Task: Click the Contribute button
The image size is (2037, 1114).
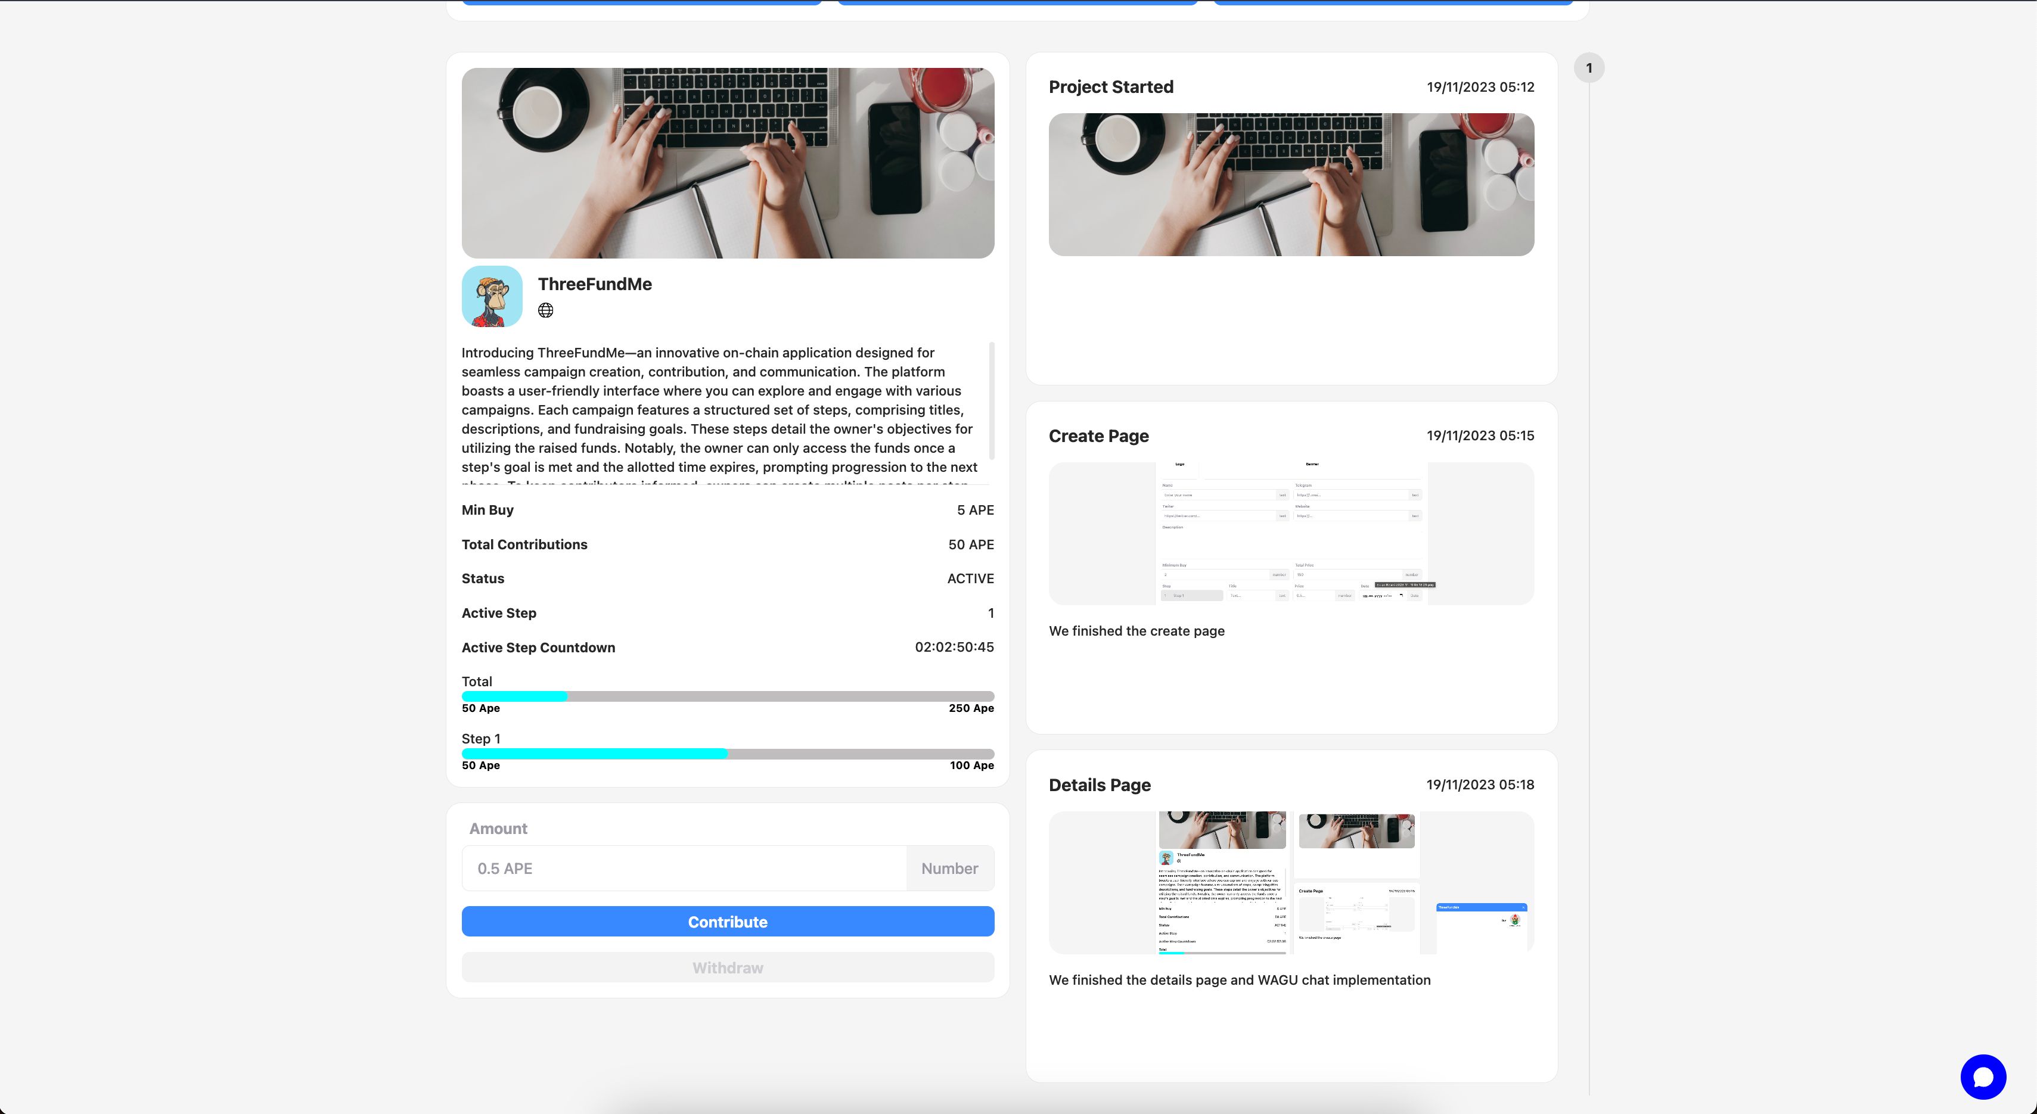Action: click(x=727, y=920)
